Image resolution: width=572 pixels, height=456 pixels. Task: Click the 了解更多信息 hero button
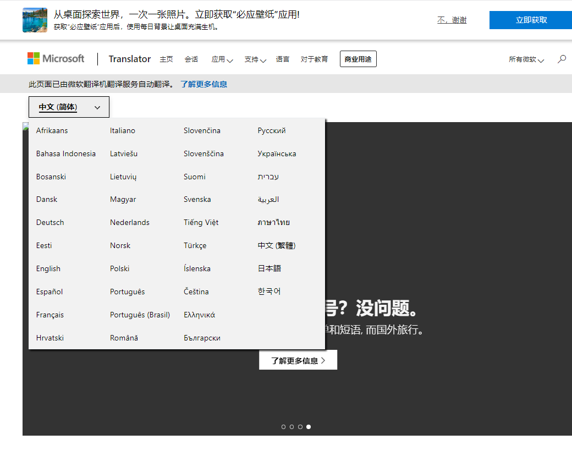[x=298, y=360]
